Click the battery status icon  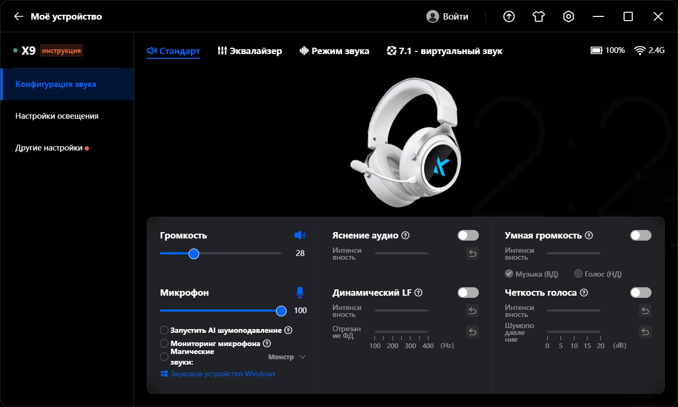(x=597, y=50)
